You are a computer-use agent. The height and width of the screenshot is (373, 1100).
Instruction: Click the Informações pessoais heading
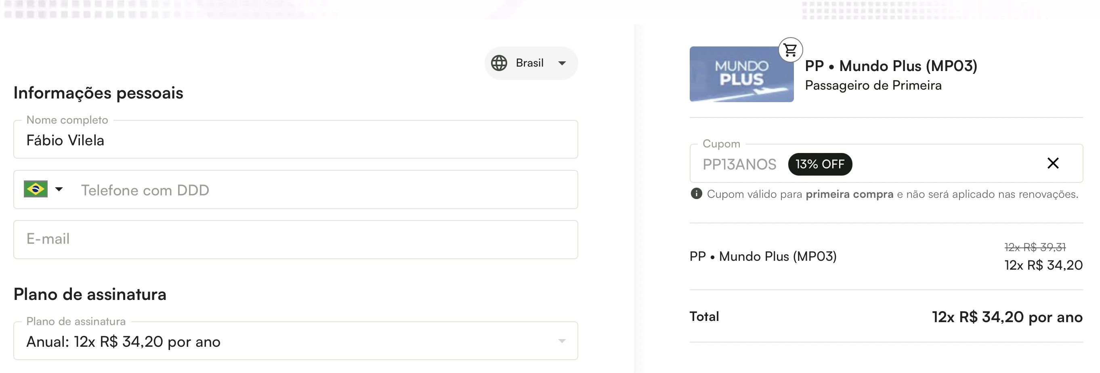[x=98, y=93]
